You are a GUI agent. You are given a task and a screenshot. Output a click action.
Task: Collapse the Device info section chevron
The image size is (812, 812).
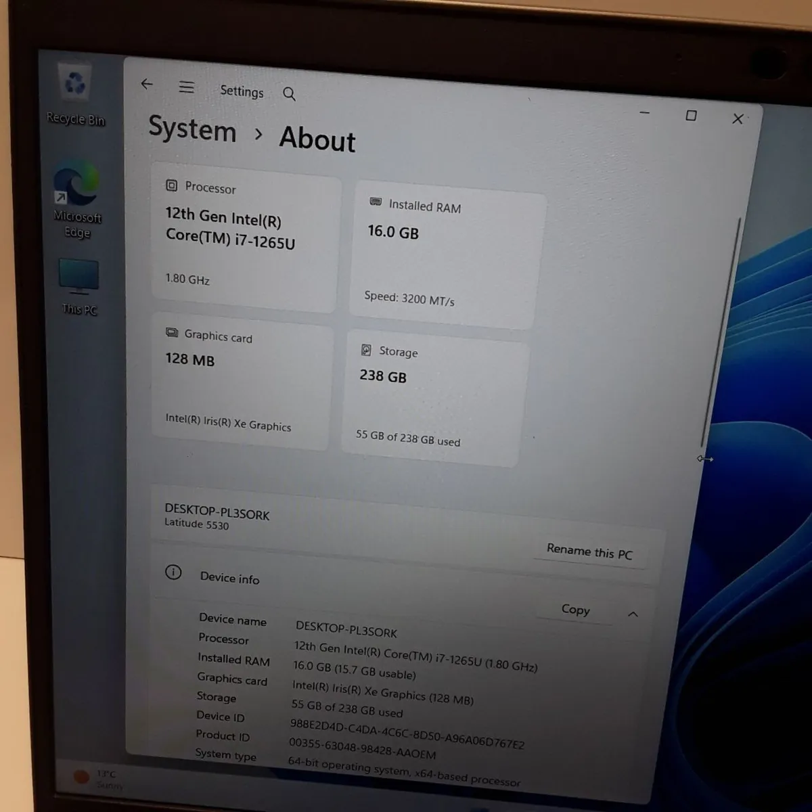[x=633, y=614]
